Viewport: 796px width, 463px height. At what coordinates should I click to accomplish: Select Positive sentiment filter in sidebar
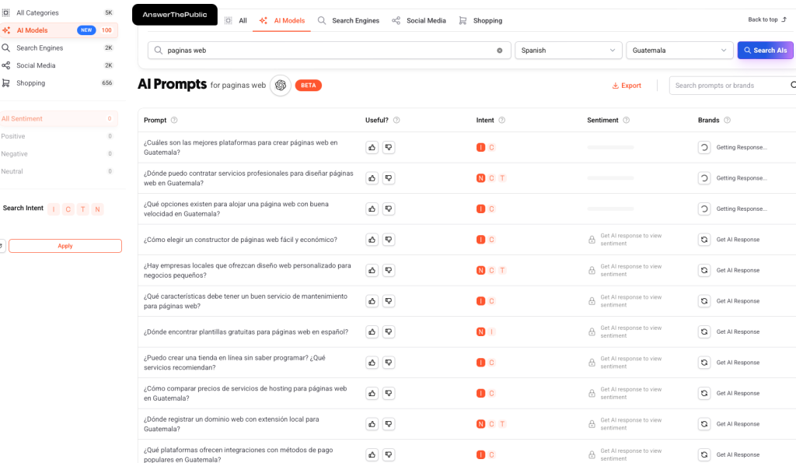13,136
